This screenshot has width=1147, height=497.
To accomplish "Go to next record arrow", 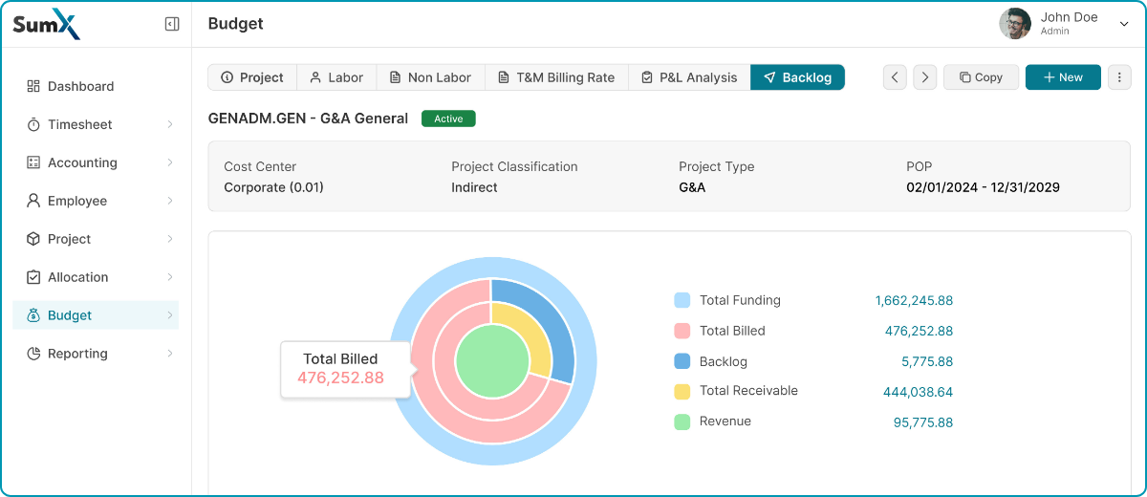I will (x=924, y=77).
